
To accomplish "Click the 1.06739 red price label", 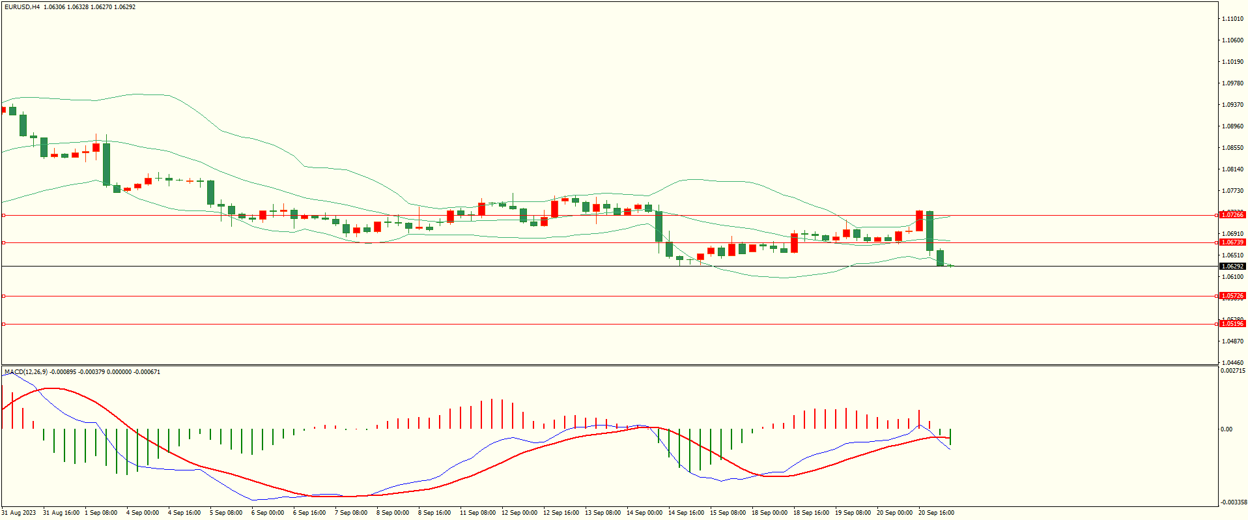I will click(x=1232, y=242).
